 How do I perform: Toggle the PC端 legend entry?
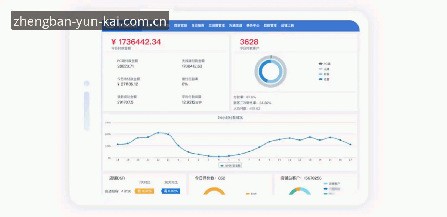click(324, 64)
